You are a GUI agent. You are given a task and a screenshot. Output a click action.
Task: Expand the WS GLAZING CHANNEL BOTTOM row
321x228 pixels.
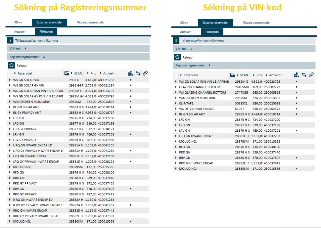175,93
